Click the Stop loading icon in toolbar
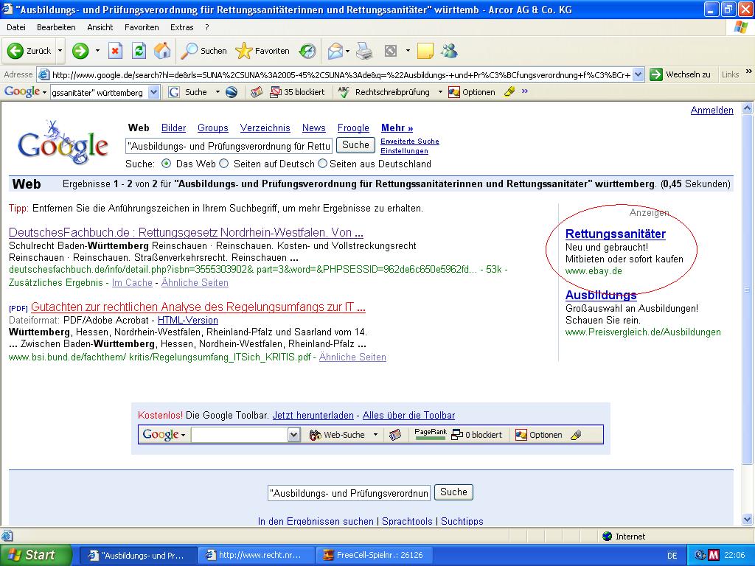Image resolution: width=755 pixels, height=566 pixels. coord(115,51)
